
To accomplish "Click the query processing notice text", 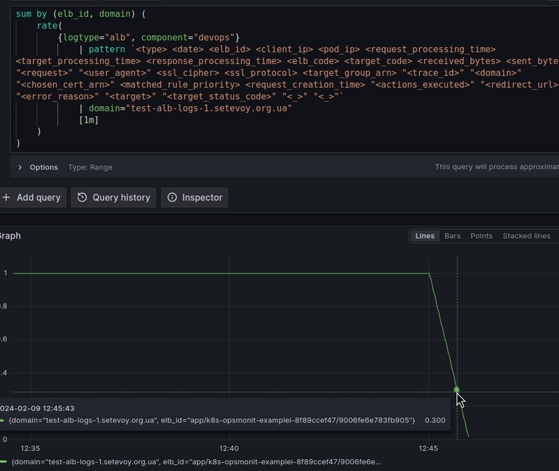I will 496,167.
